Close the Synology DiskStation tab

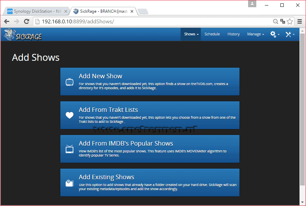tap(66, 11)
